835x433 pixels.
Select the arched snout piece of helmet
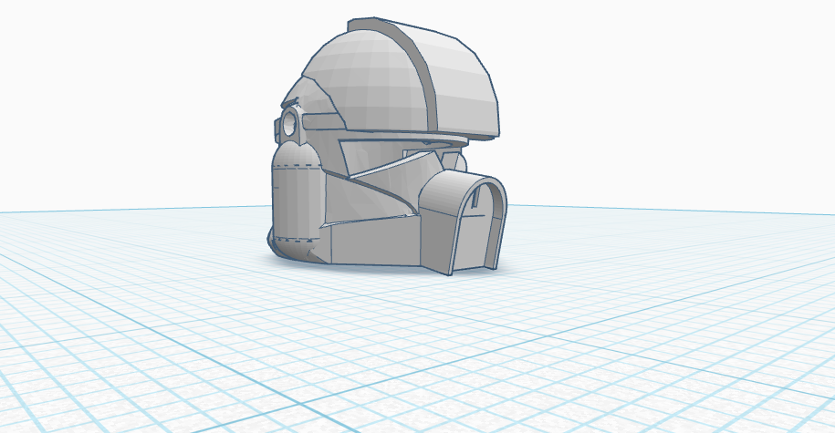click(x=463, y=222)
